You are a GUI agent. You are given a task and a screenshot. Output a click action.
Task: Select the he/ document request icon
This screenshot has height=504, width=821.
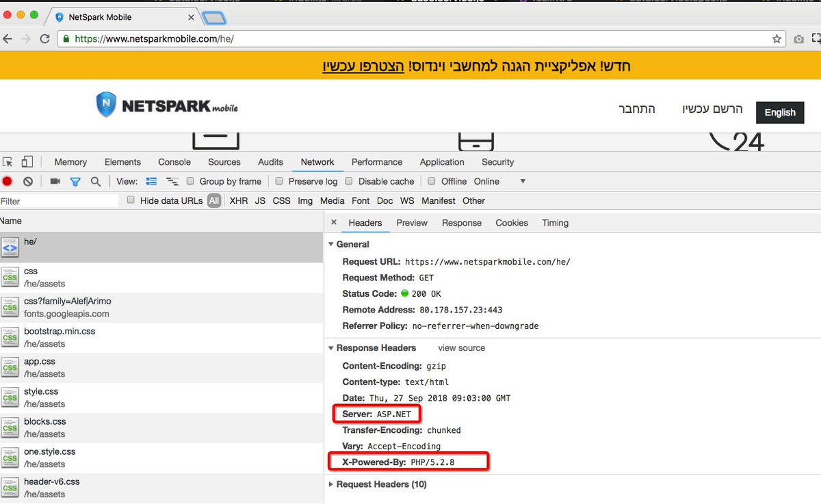point(10,248)
